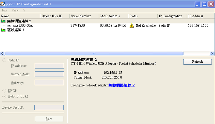Click the Not Reachable status text
Screen dimensions: 215x124
pos(146,26)
